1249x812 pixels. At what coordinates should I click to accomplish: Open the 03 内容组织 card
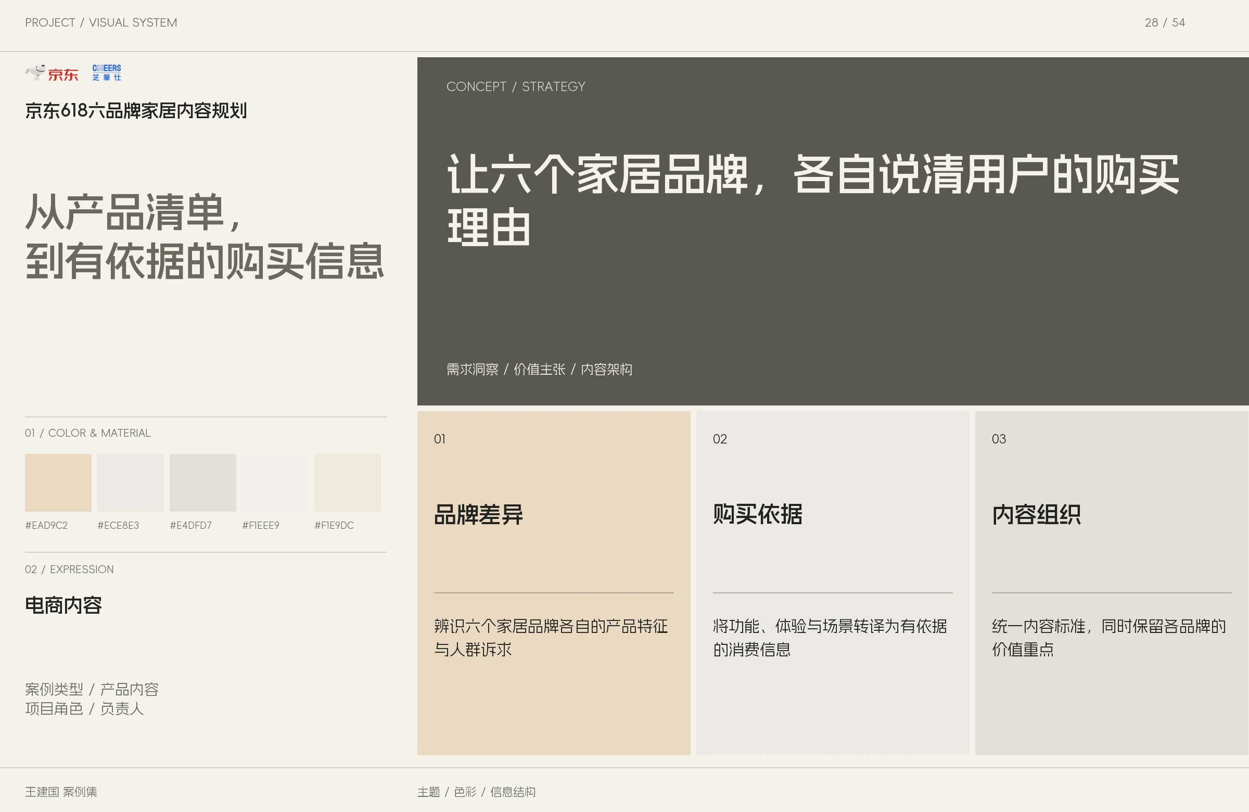pyautogui.click(x=1112, y=582)
